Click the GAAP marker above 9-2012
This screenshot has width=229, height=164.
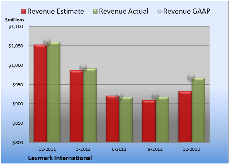coord(155,96)
